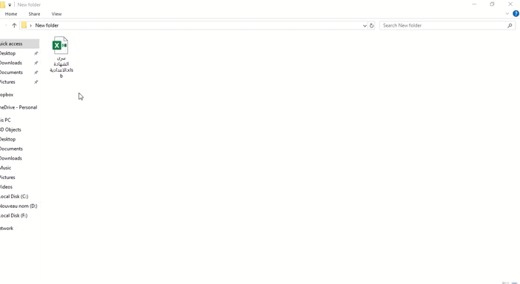Click the folder icon in the address bar
Screen dimensions: 520x284
pyautogui.click(x=24, y=25)
